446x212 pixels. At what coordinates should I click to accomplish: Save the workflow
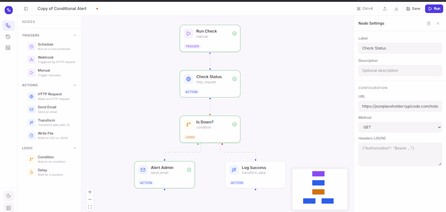(x=413, y=9)
